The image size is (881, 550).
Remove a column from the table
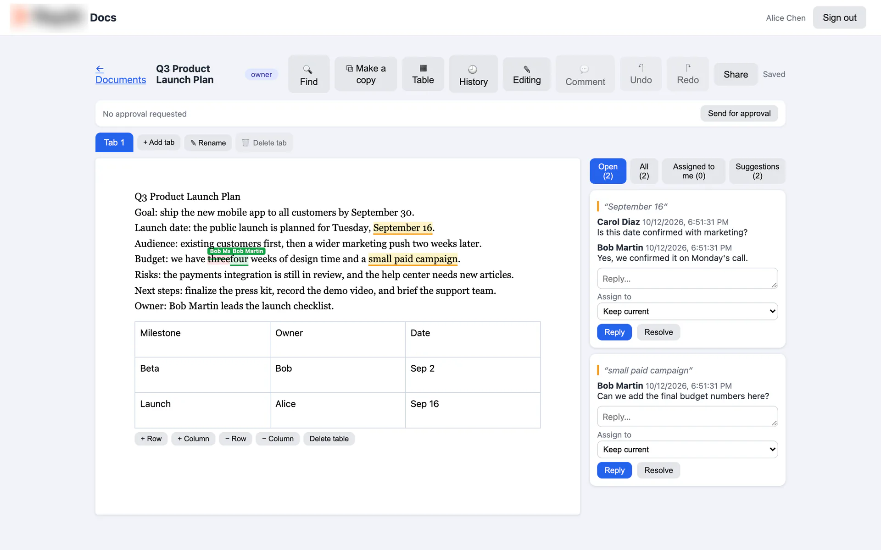(278, 439)
